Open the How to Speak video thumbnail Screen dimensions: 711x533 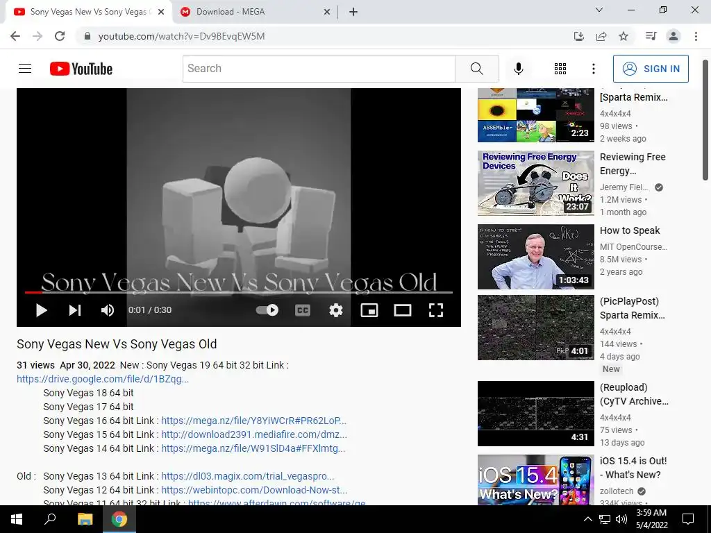(535, 257)
